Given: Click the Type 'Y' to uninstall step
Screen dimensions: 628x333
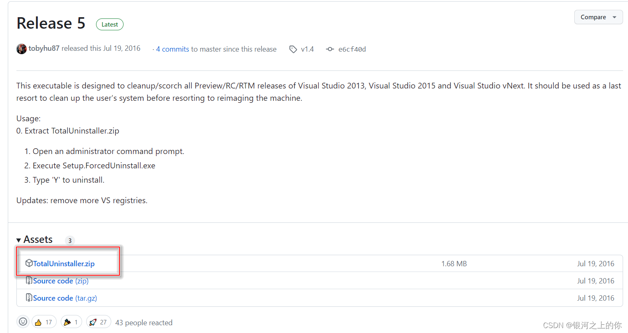Looking at the screenshot, I should point(69,180).
